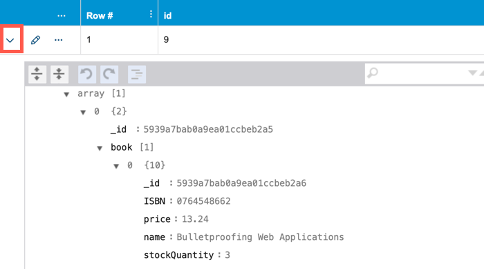
Task: Click the pencil edit icon for row 1
Action: click(x=35, y=40)
